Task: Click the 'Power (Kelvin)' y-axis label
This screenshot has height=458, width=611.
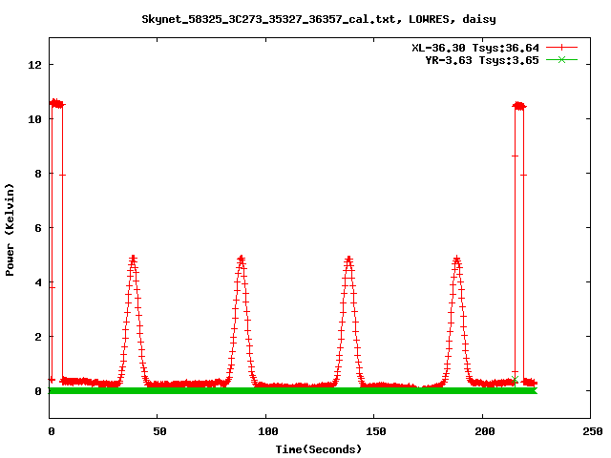Action: tap(10, 230)
